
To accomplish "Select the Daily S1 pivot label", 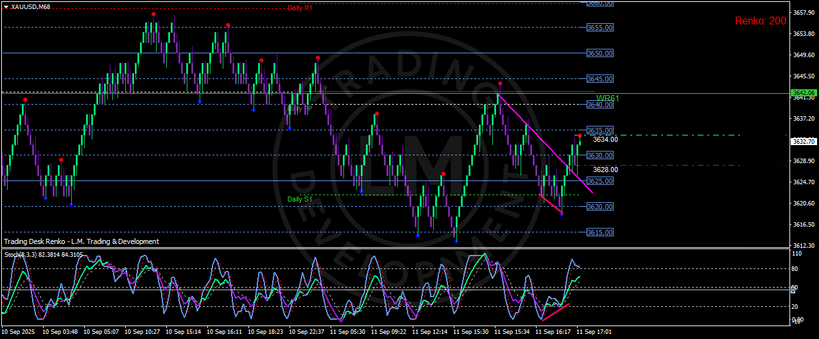I will tap(300, 199).
